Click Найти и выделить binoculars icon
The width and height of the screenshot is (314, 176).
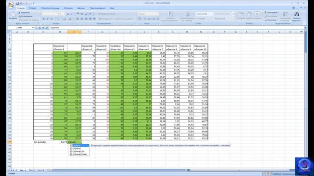click(296, 14)
